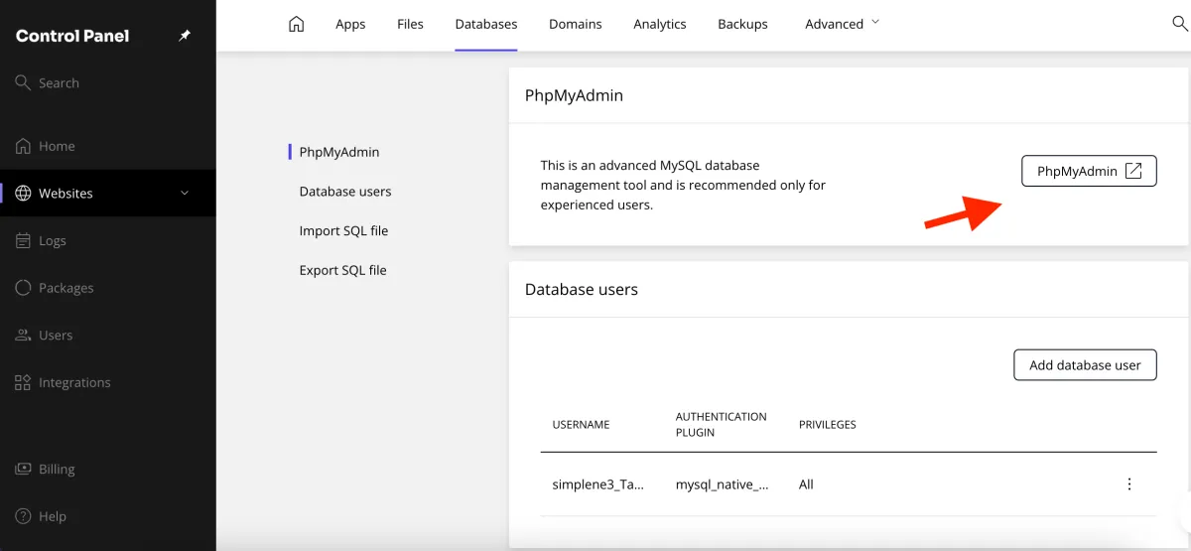Open Database users in side submenu
Viewport: 1191px width, 551px height.
(345, 192)
